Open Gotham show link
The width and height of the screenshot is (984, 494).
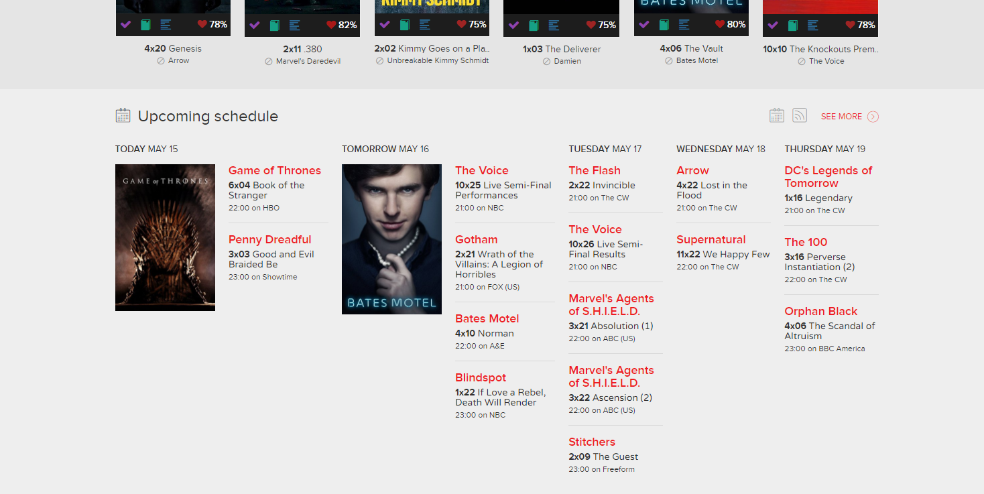[x=477, y=239]
